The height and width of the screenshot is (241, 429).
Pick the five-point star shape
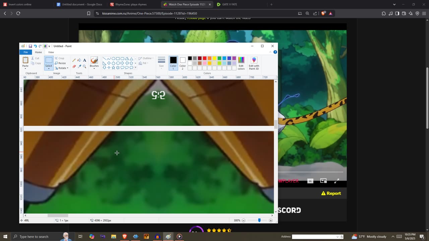point(113,68)
